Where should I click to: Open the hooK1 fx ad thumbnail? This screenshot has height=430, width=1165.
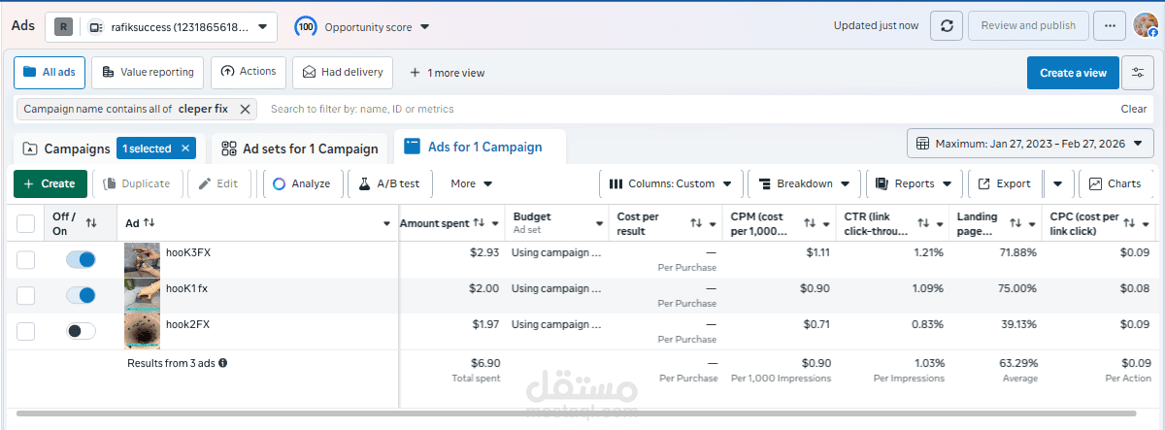(142, 295)
